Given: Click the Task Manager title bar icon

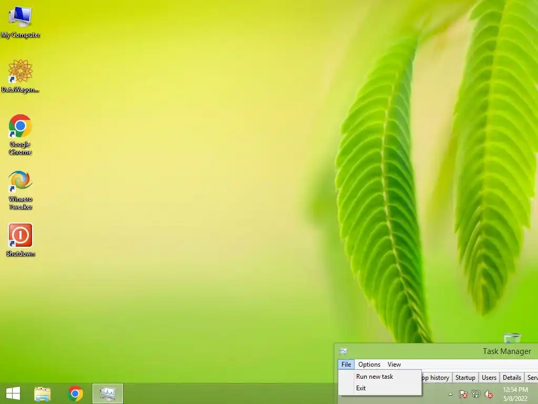Looking at the screenshot, I should click(343, 351).
